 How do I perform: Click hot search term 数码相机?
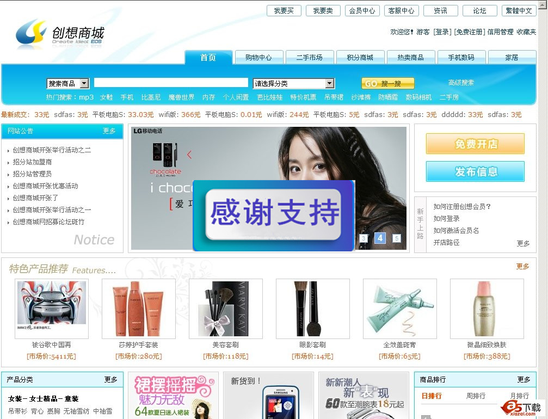pyautogui.click(x=418, y=97)
